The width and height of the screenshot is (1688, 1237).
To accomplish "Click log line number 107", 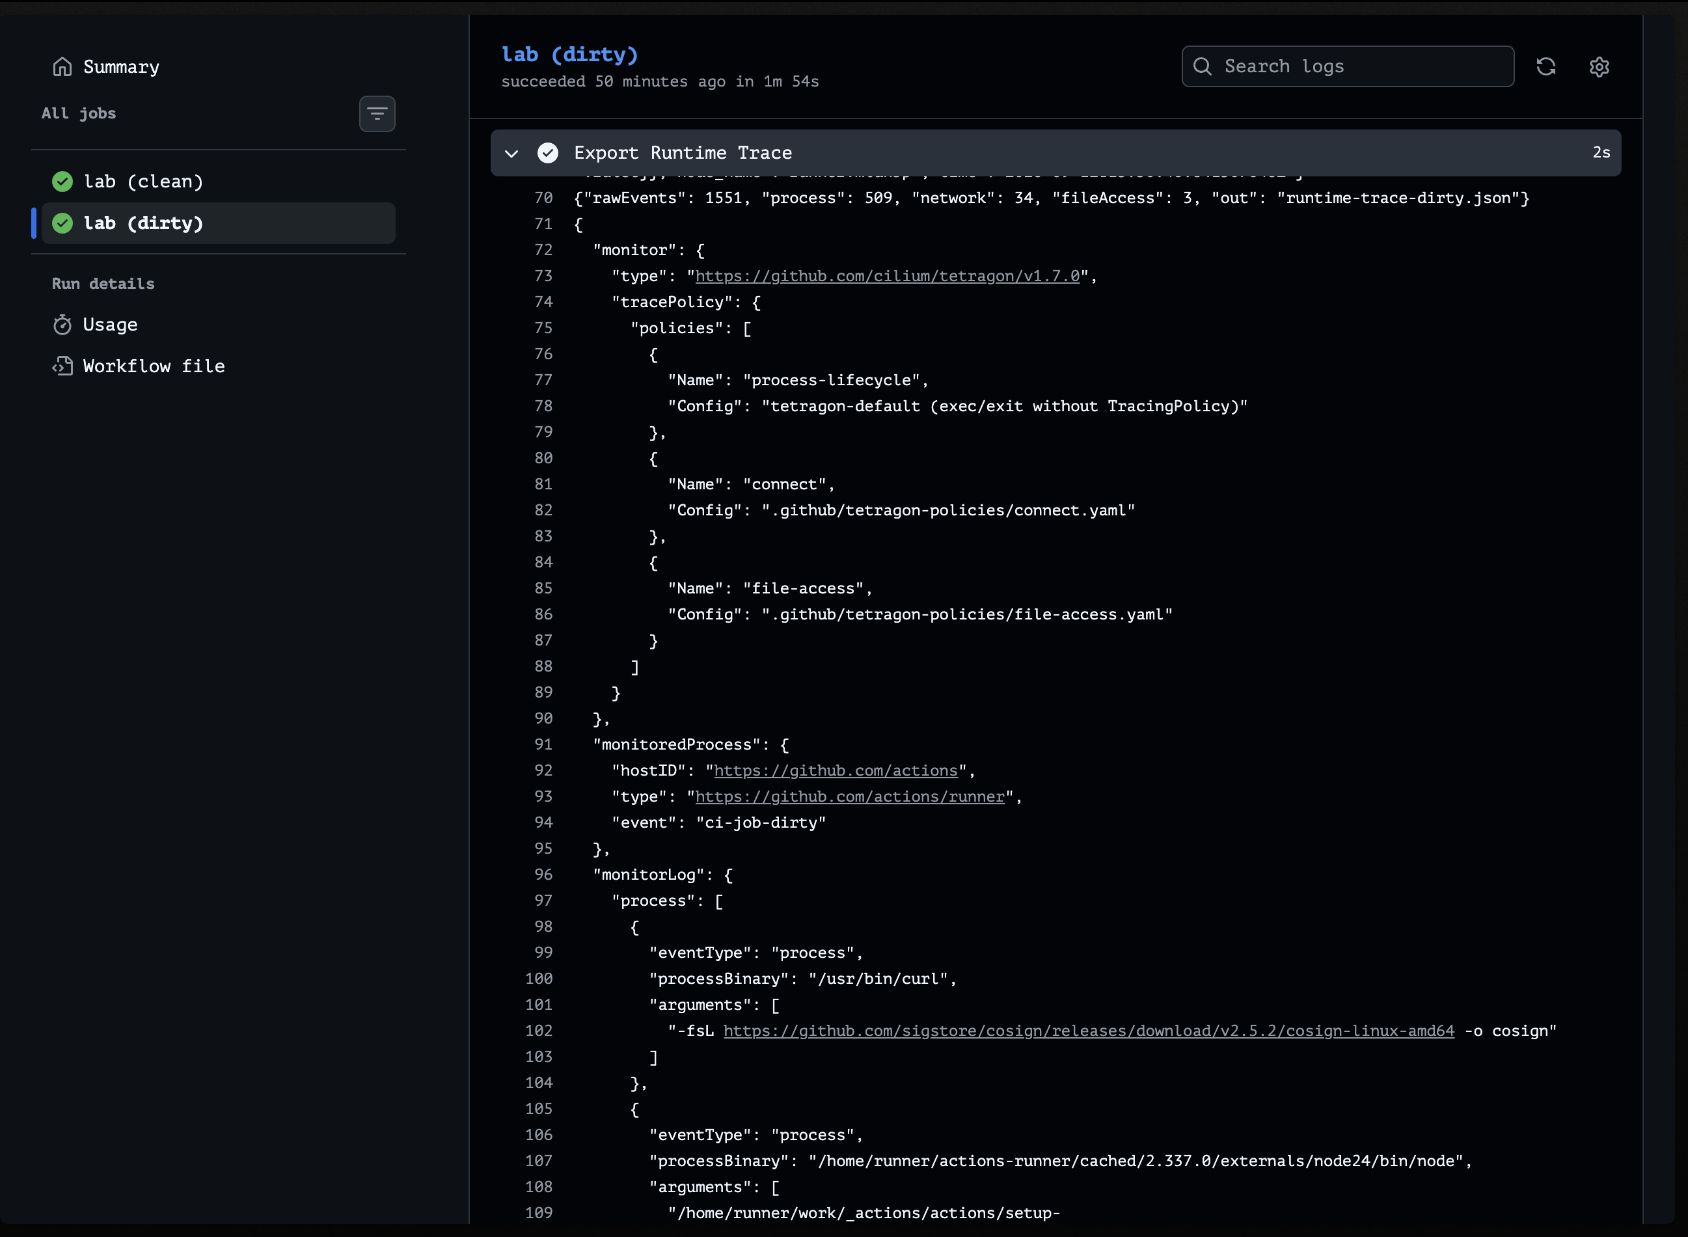I will [539, 1162].
